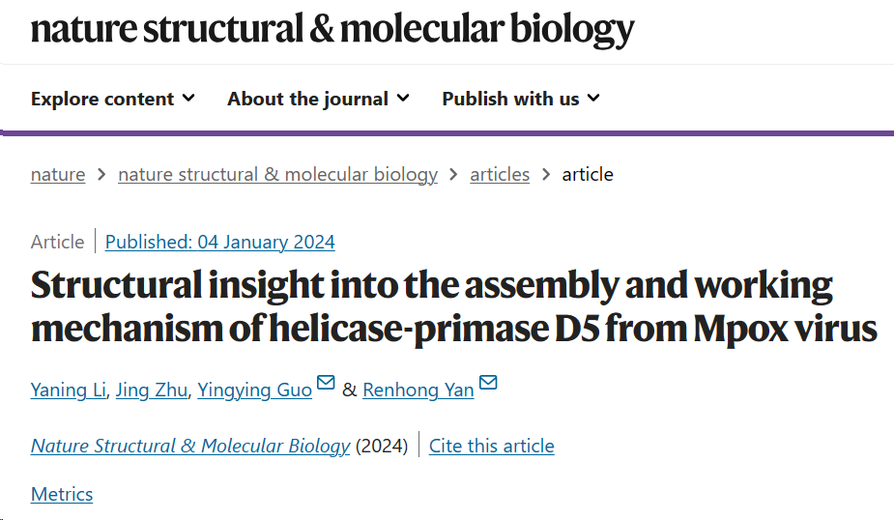
Task: Click the current 'article' item ending the breadcrumb
Action: coord(588,175)
